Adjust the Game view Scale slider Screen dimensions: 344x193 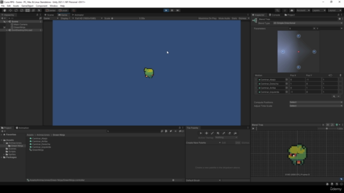(x=125, y=18)
